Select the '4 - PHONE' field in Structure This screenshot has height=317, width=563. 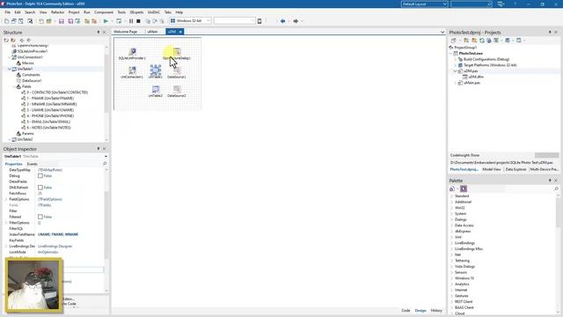50,115
